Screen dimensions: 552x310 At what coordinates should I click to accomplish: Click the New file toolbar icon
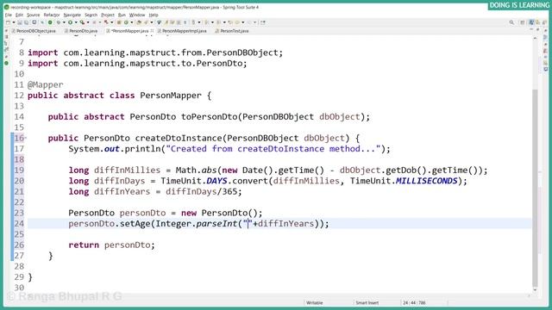point(8,22)
